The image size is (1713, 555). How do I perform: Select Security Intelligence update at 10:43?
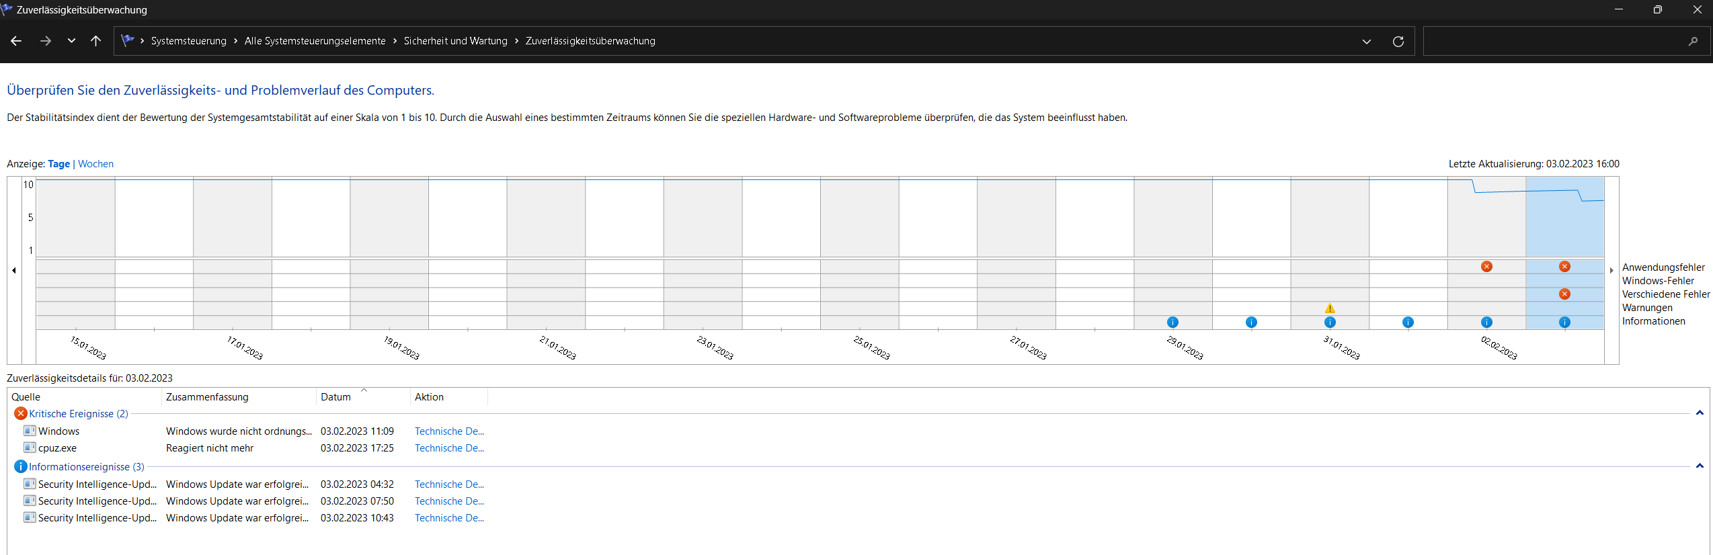click(253, 518)
